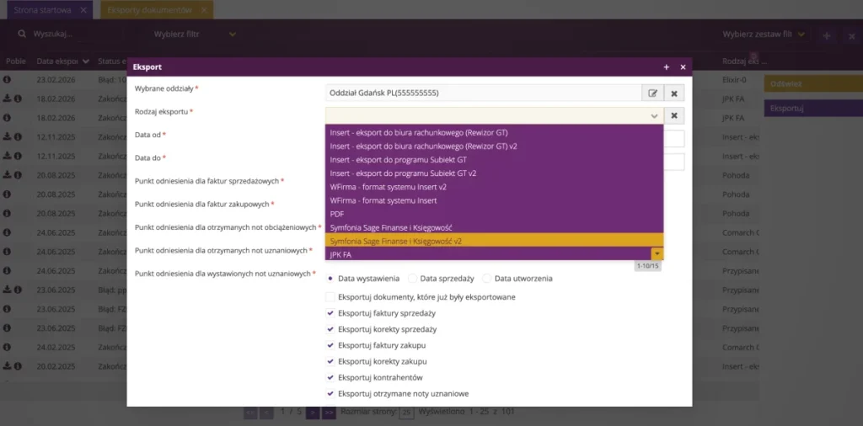Close the Eksport dialog
The width and height of the screenshot is (863, 426).
tap(683, 67)
